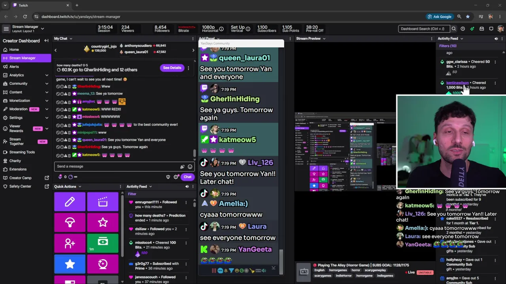Click the add-user quick action tile
This screenshot has width=506, height=284.
(x=70, y=243)
